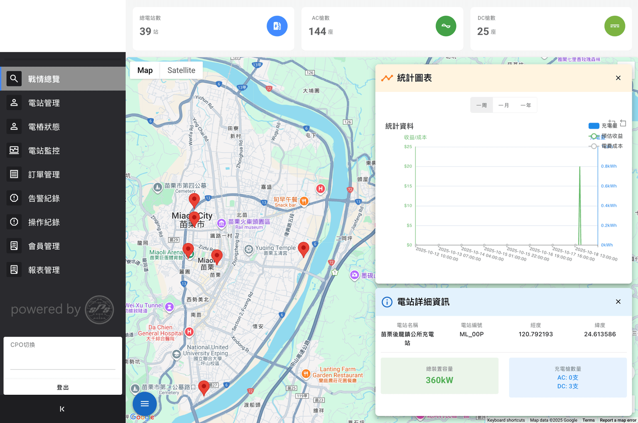Click the green AC icon on AC槍數 card
Image resolution: width=638 pixels, height=423 pixels.
point(446,26)
